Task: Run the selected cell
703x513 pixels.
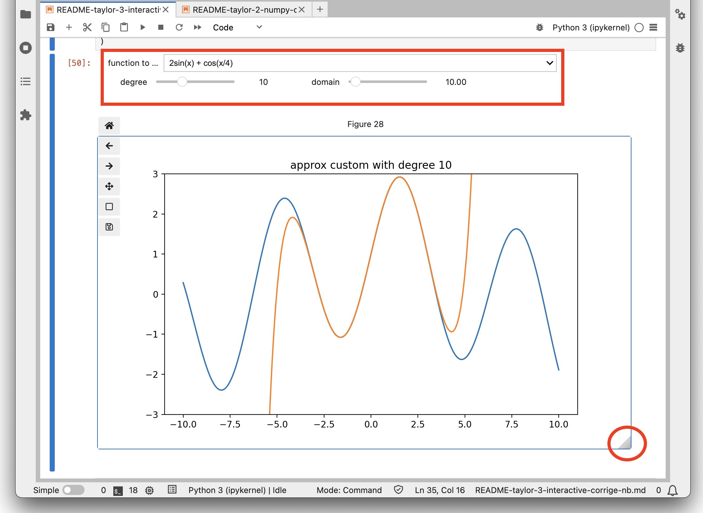Action: (x=142, y=27)
